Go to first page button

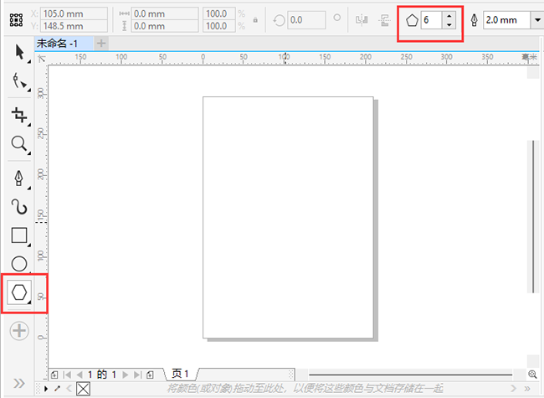67,375
